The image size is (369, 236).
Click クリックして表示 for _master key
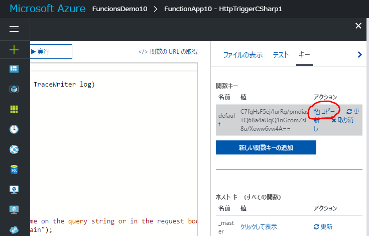pos(259,227)
